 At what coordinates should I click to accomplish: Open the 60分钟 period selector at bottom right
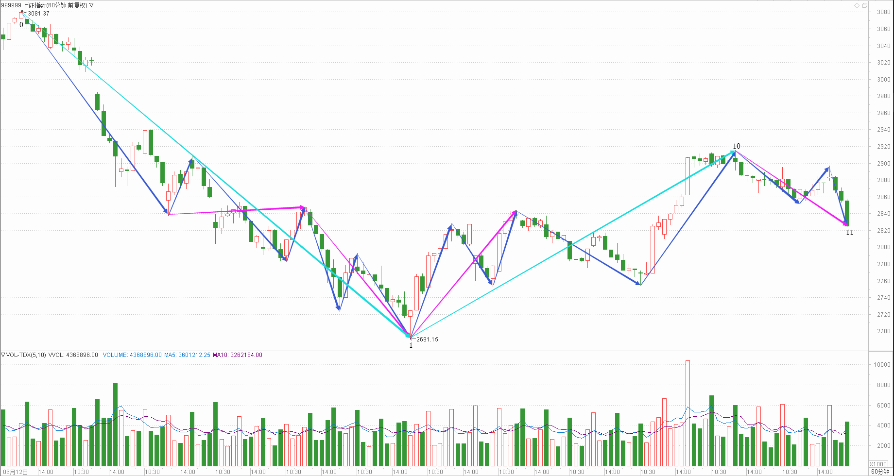[x=880, y=472]
